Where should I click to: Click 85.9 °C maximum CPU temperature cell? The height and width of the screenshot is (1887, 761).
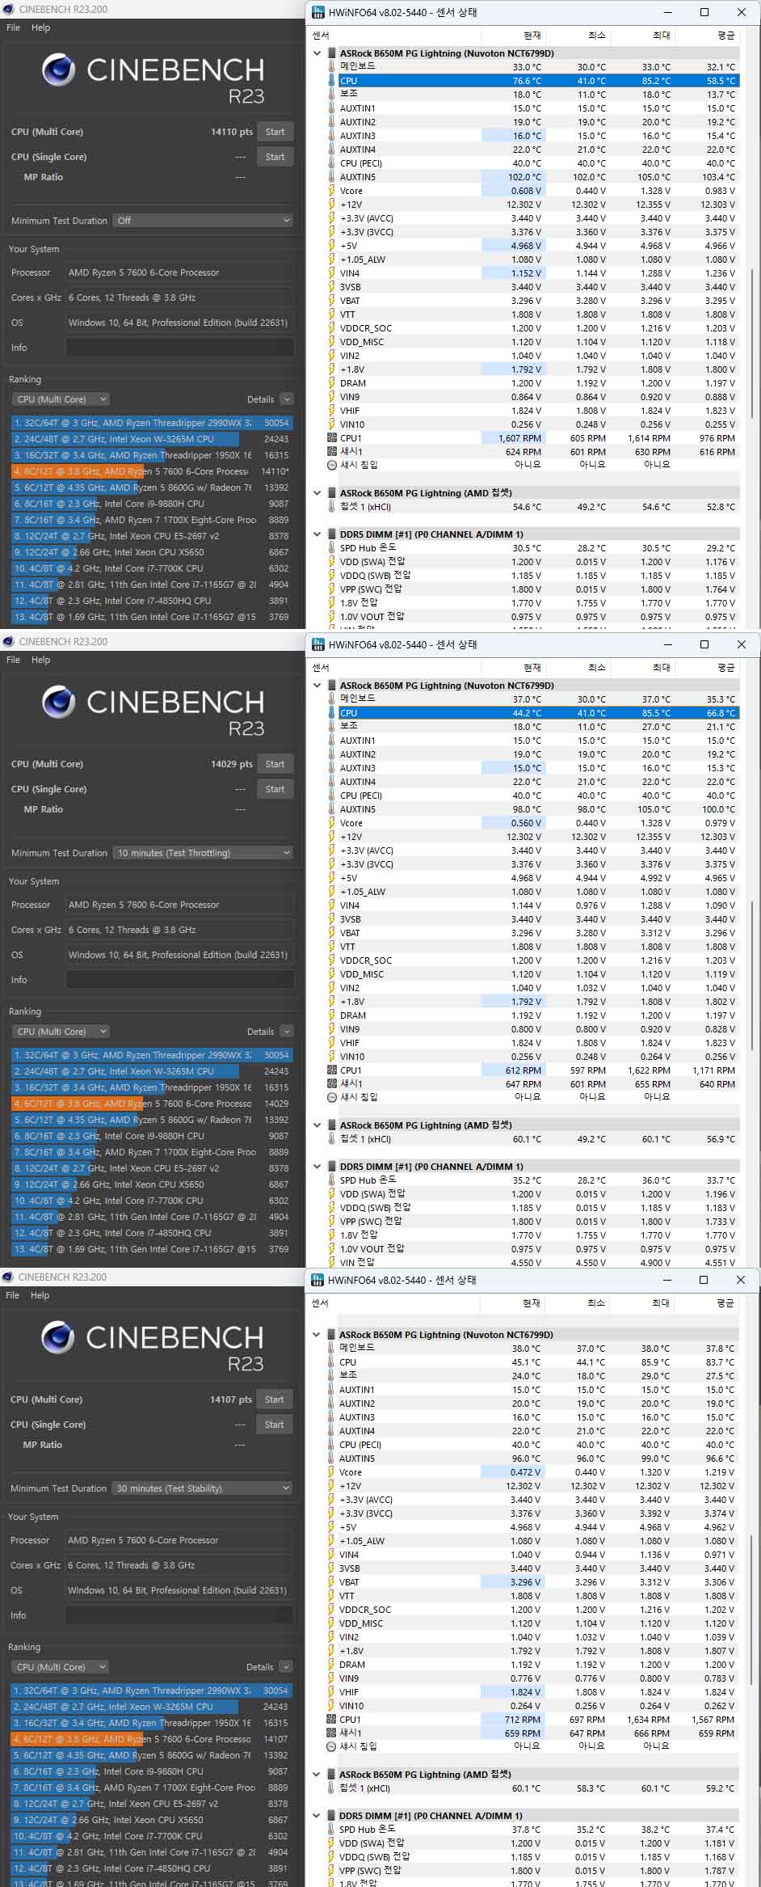pyautogui.click(x=654, y=1362)
